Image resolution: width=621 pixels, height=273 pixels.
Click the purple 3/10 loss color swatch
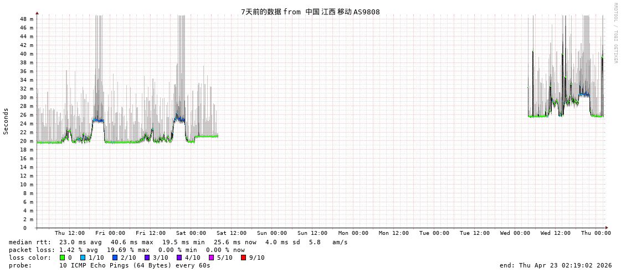[x=147, y=258]
